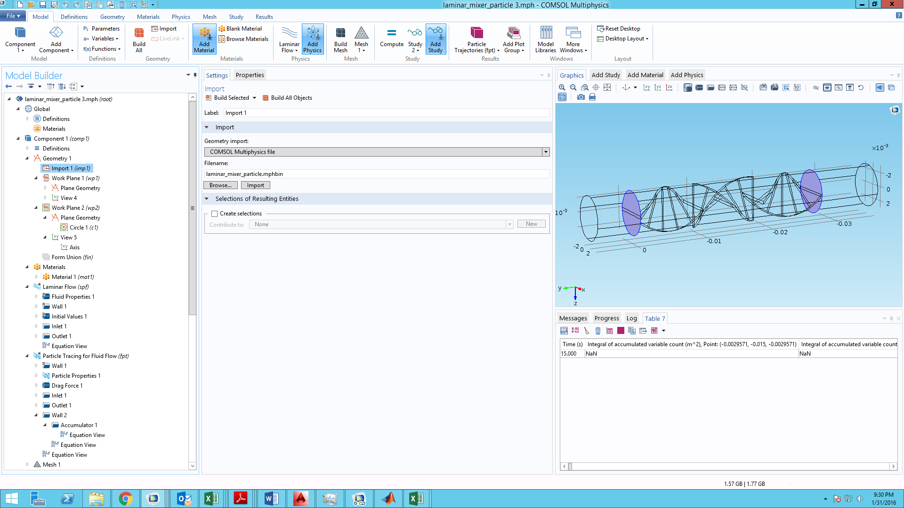Click the Print graphics icon
The width and height of the screenshot is (904, 508).
coord(592,97)
